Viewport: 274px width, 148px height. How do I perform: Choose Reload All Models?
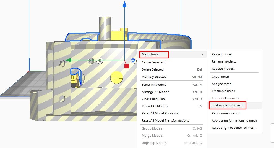[172, 106]
